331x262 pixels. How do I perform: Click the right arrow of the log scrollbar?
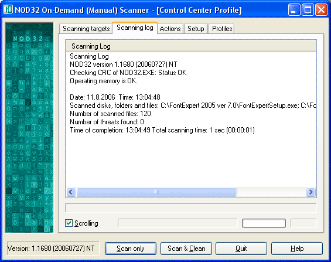point(310,192)
